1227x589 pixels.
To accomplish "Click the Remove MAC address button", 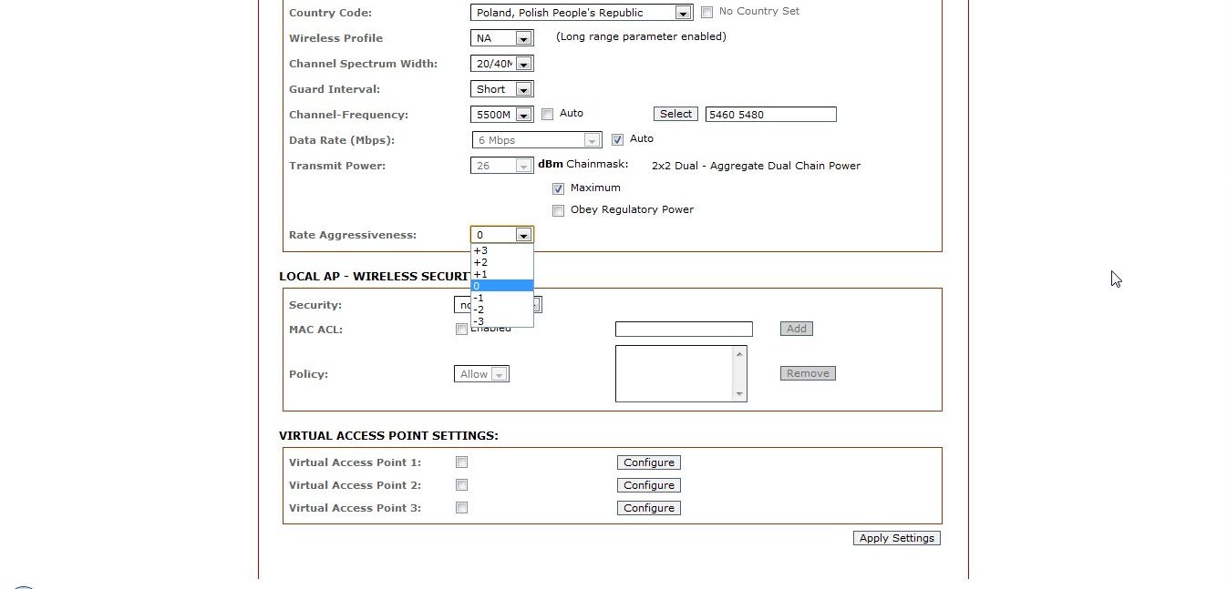I will pyautogui.click(x=808, y=373).
